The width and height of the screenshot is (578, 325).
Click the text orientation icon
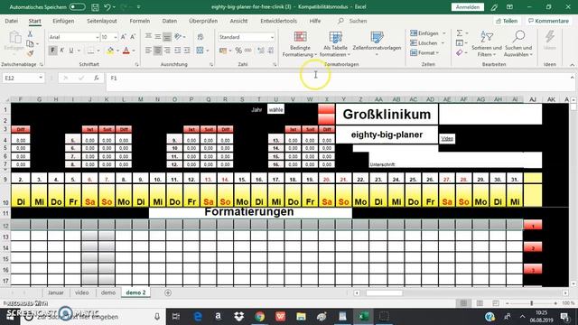(x=178, y=36)
